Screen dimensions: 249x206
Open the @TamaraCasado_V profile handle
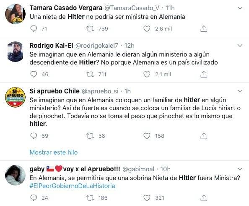pyautogui.click(x=132, y=8)
